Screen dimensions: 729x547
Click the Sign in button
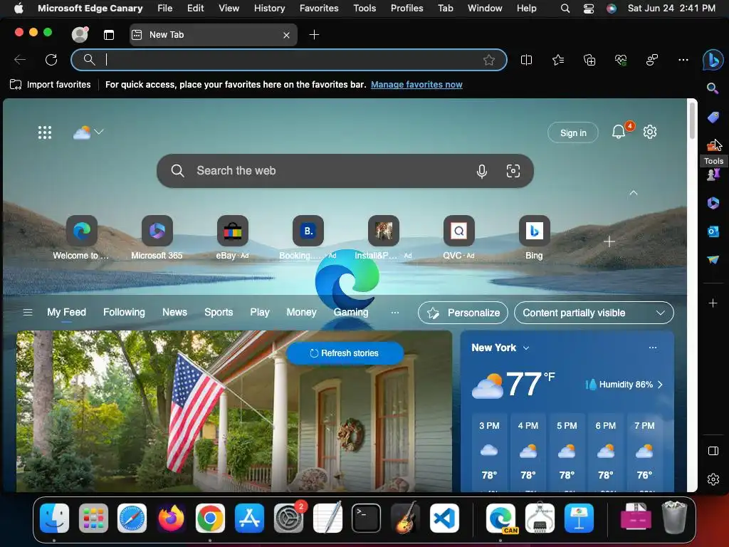(573, 132)
